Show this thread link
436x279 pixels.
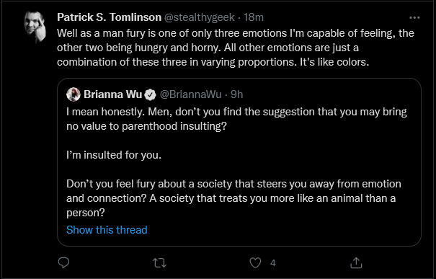pyautogui.click(x=107, y=230)
